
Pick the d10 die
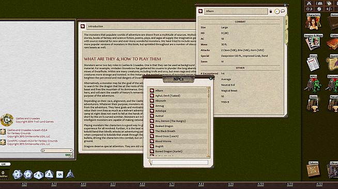click(39, 175)
